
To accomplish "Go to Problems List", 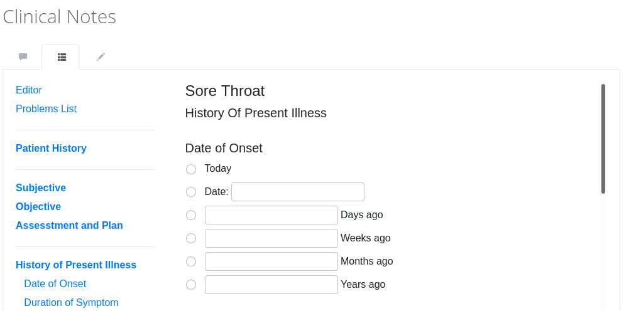I will (x=46, y=109).
